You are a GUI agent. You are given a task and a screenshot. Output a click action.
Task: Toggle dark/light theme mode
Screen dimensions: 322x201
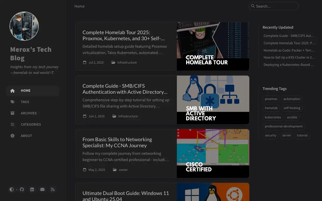(x=12, y=189)
